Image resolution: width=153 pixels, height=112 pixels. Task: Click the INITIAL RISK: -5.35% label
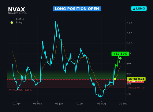coord(21,90)
